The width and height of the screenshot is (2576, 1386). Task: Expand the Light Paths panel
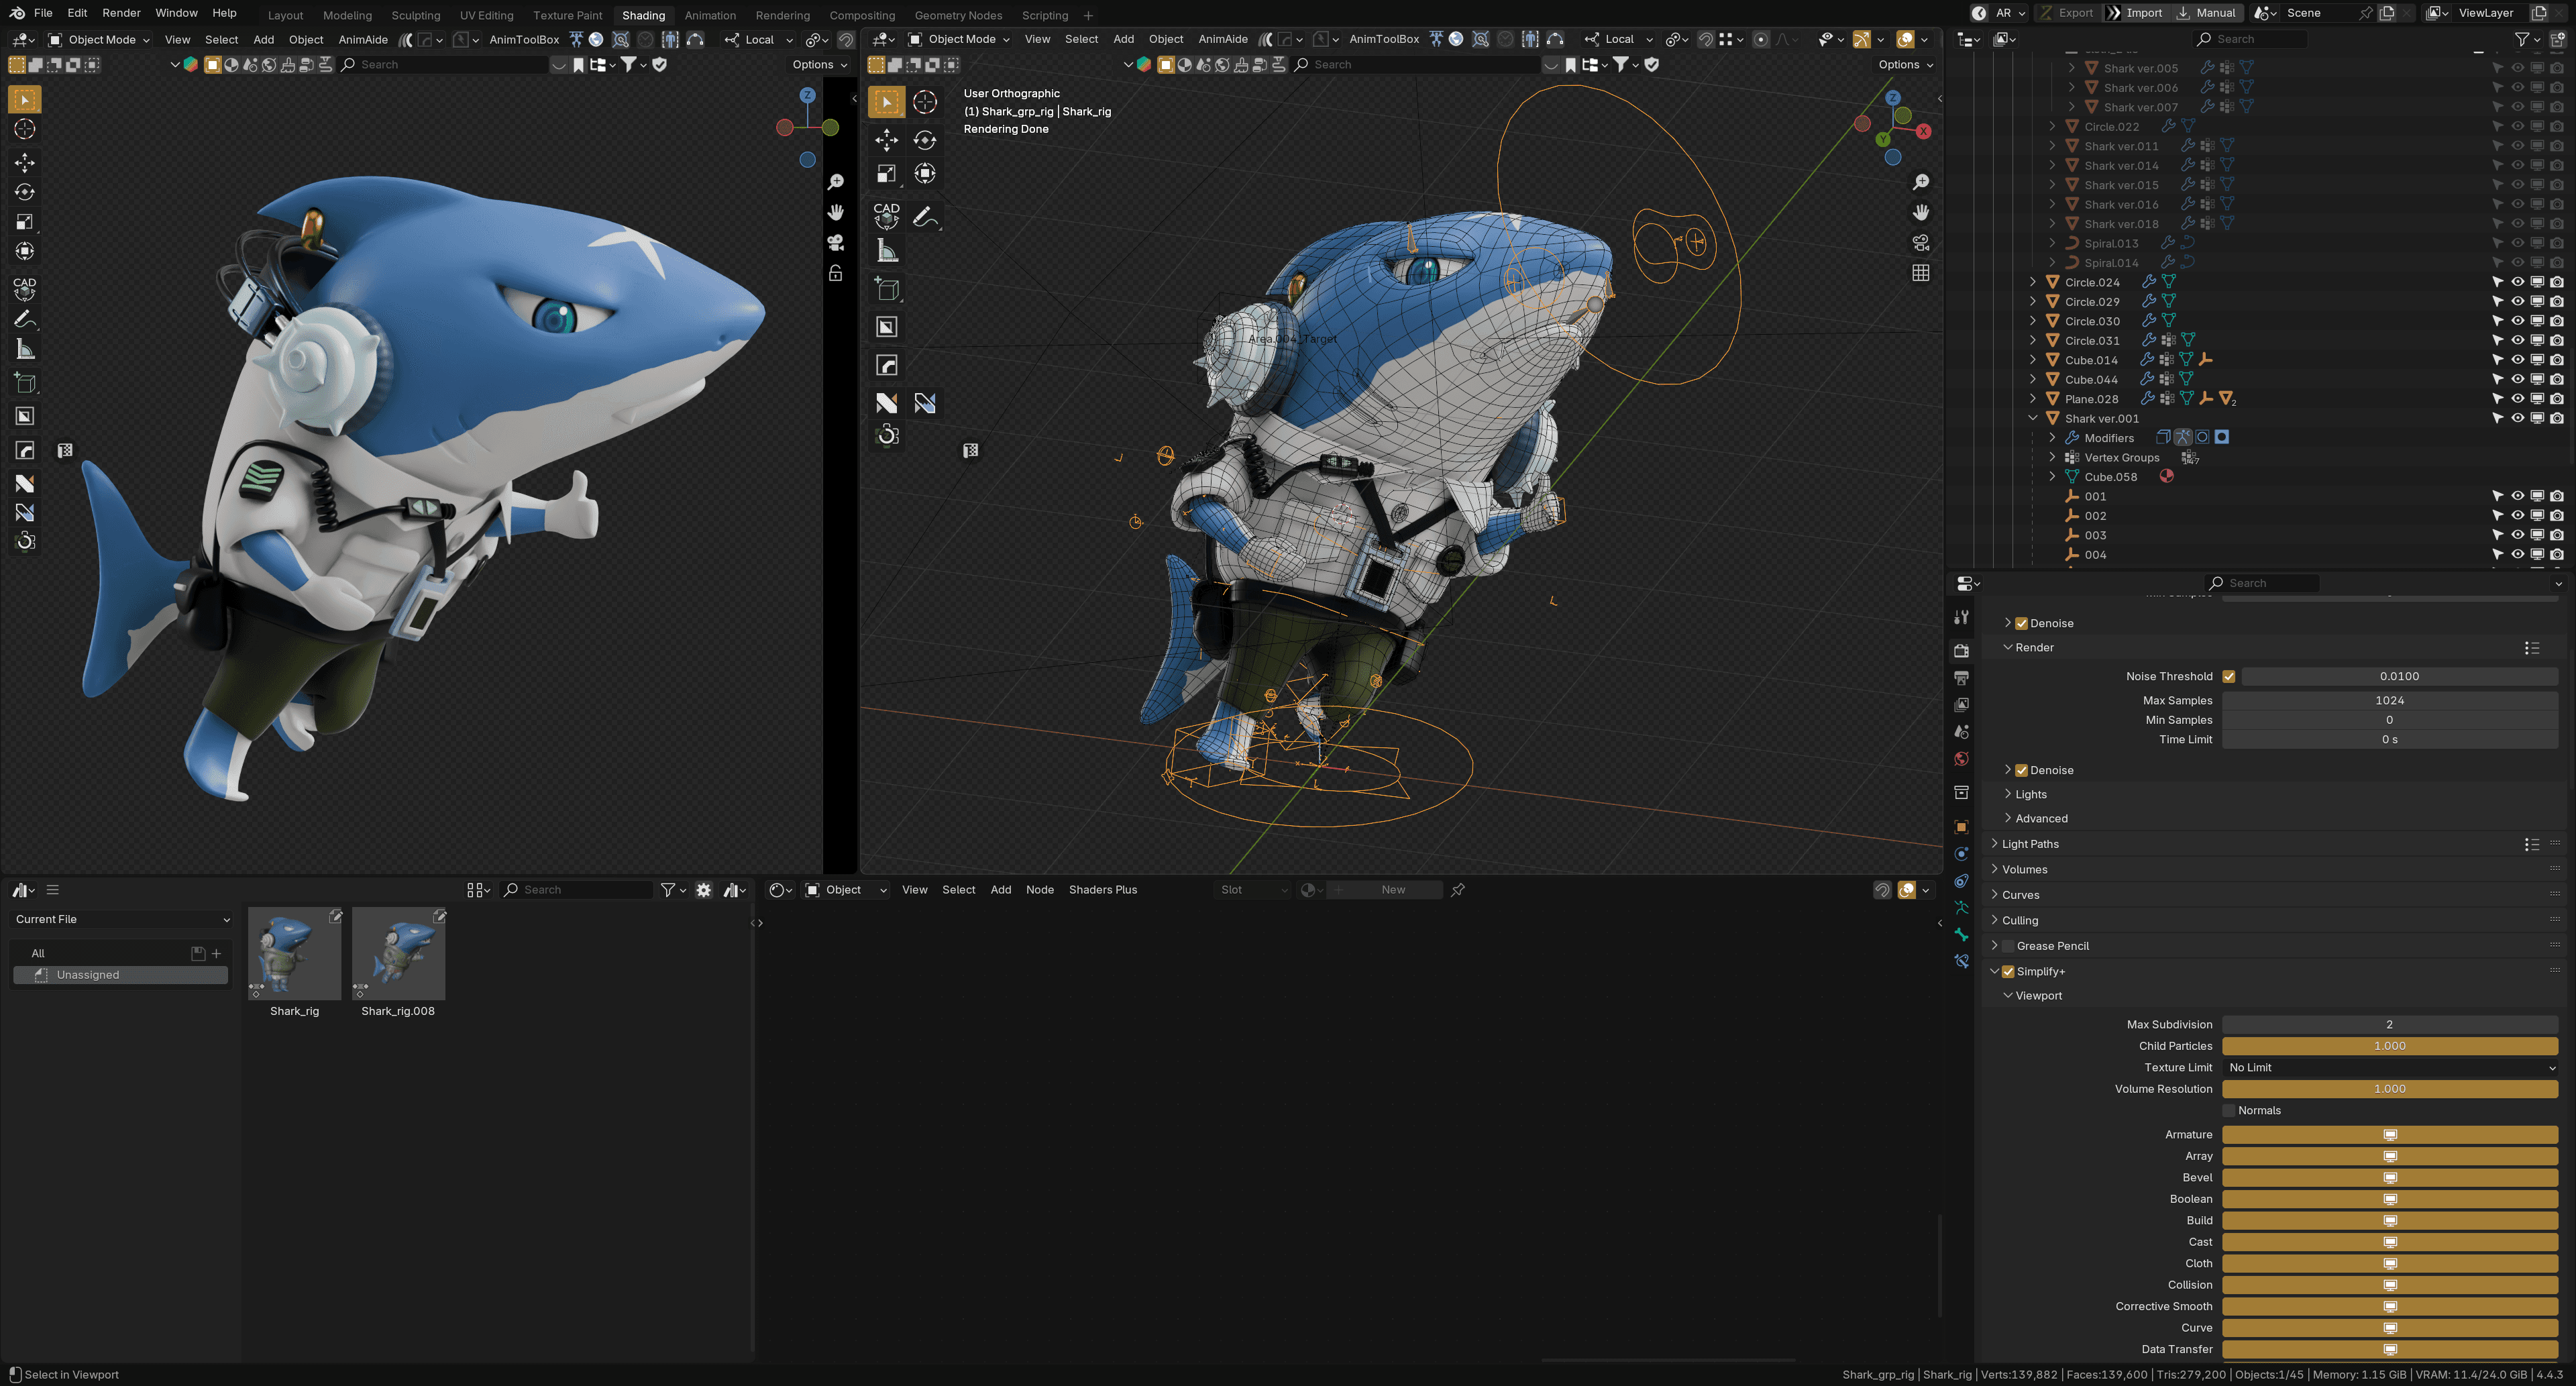2030,844
